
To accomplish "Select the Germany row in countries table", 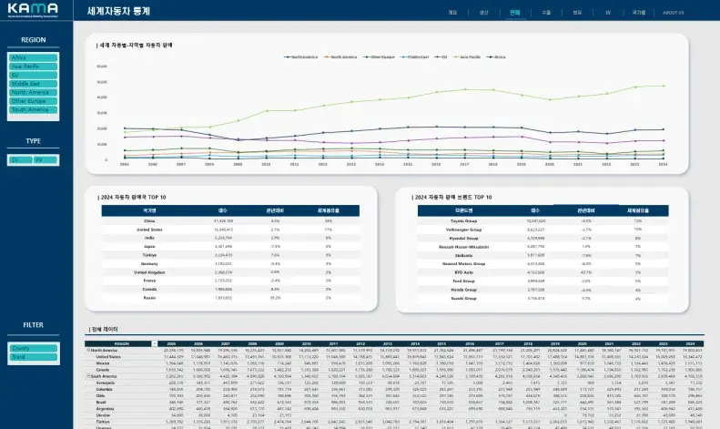I will (230, 263).
